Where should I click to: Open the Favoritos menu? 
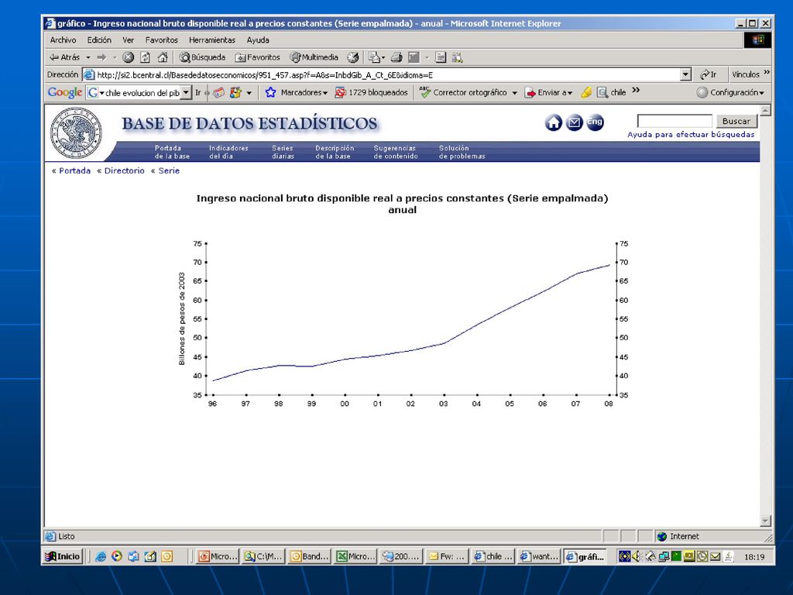161,40
